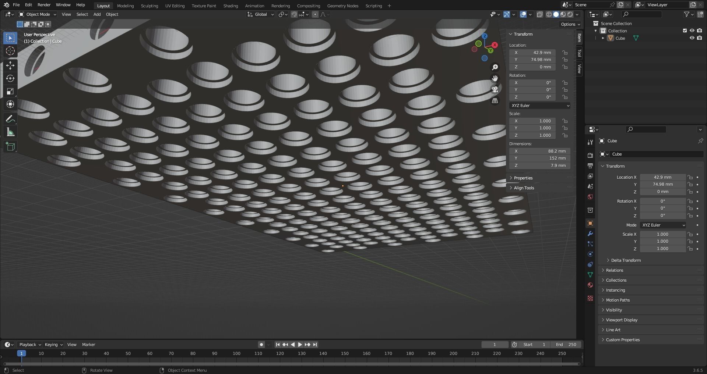
Task: Click the Blender logo menu icon
Action: [x=6, y=5]
